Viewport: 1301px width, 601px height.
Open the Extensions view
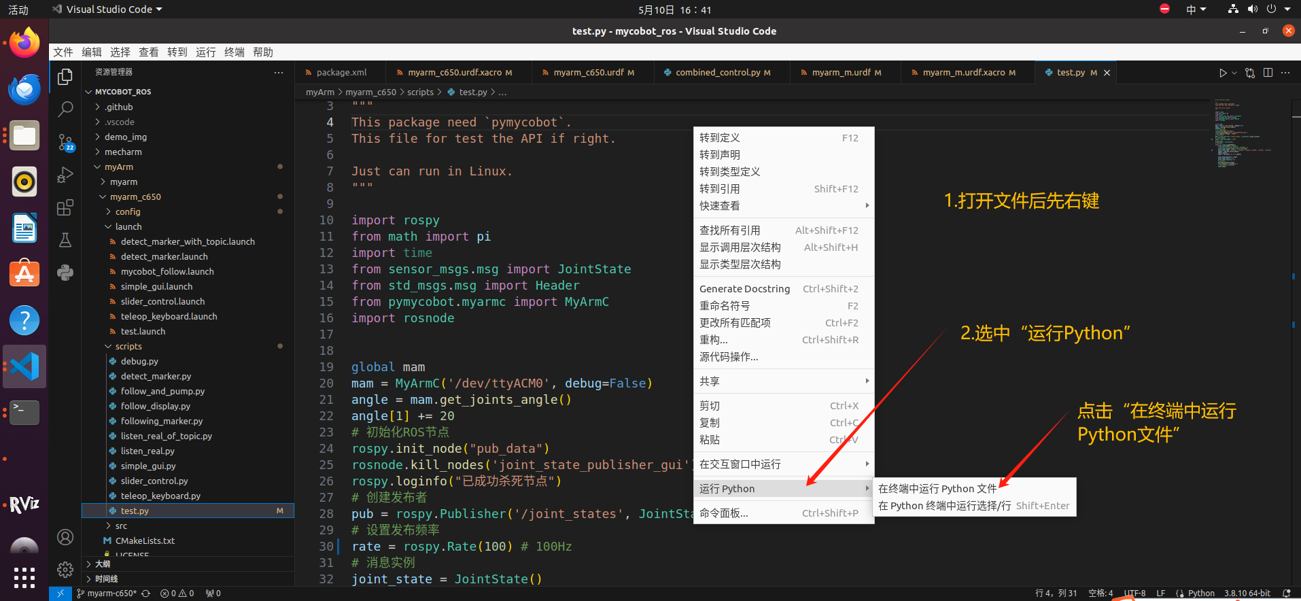click(x=65, y=207)
